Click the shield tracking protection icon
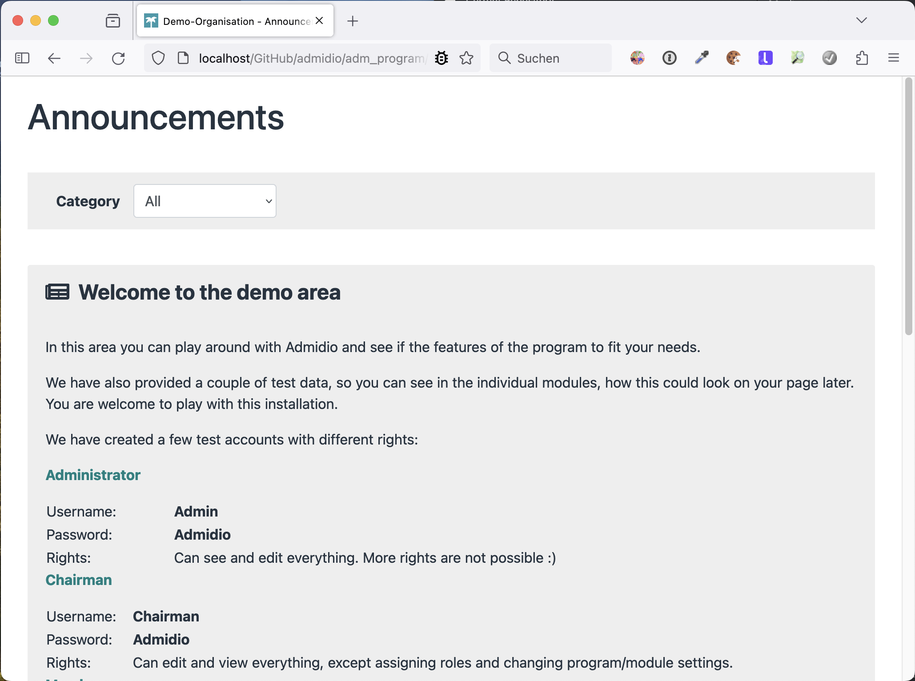Screen dimensions: 915x681 158,58
